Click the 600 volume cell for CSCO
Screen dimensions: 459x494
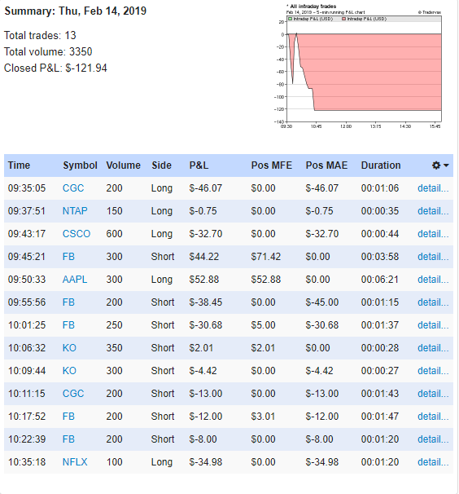coord(114,234)
